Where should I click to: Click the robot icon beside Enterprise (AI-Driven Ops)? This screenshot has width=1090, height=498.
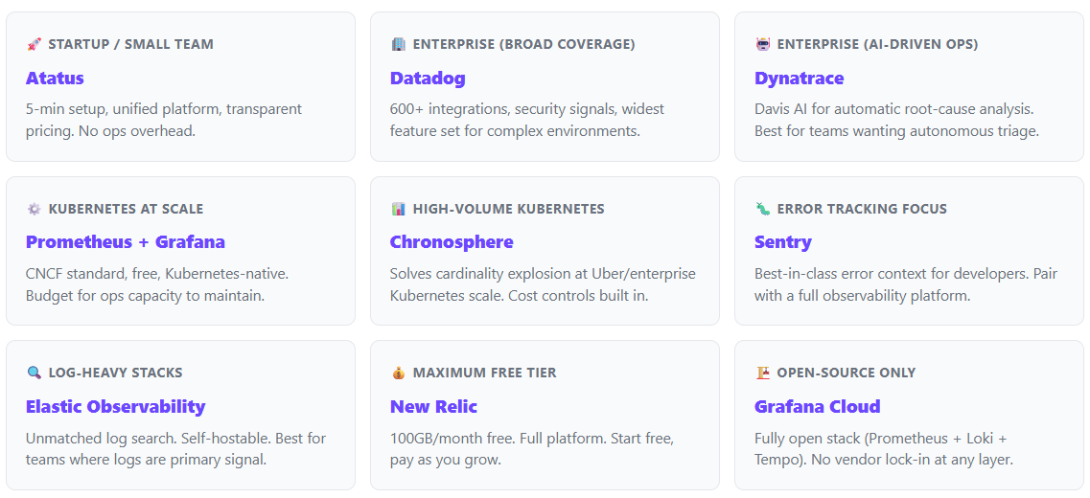762,44
